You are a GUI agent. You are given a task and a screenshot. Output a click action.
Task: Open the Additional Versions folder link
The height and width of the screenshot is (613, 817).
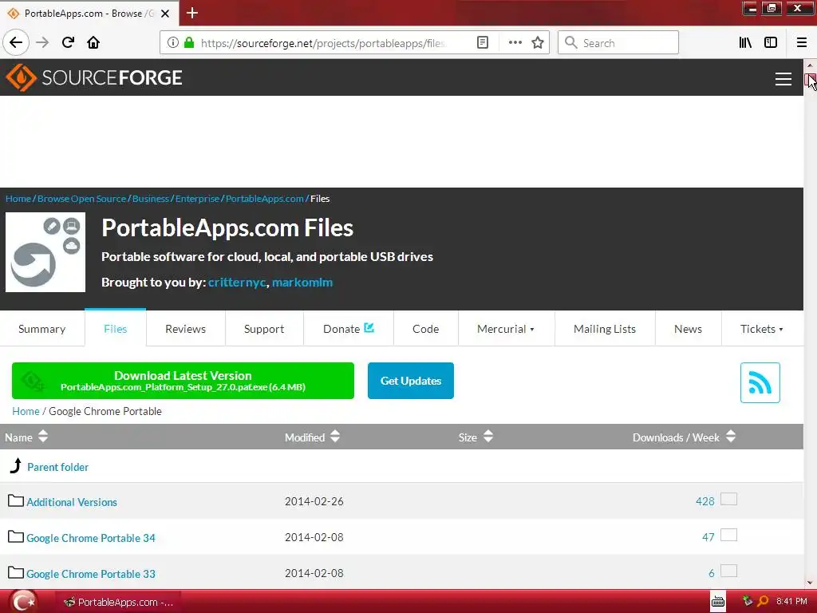(x=72, y=502)
